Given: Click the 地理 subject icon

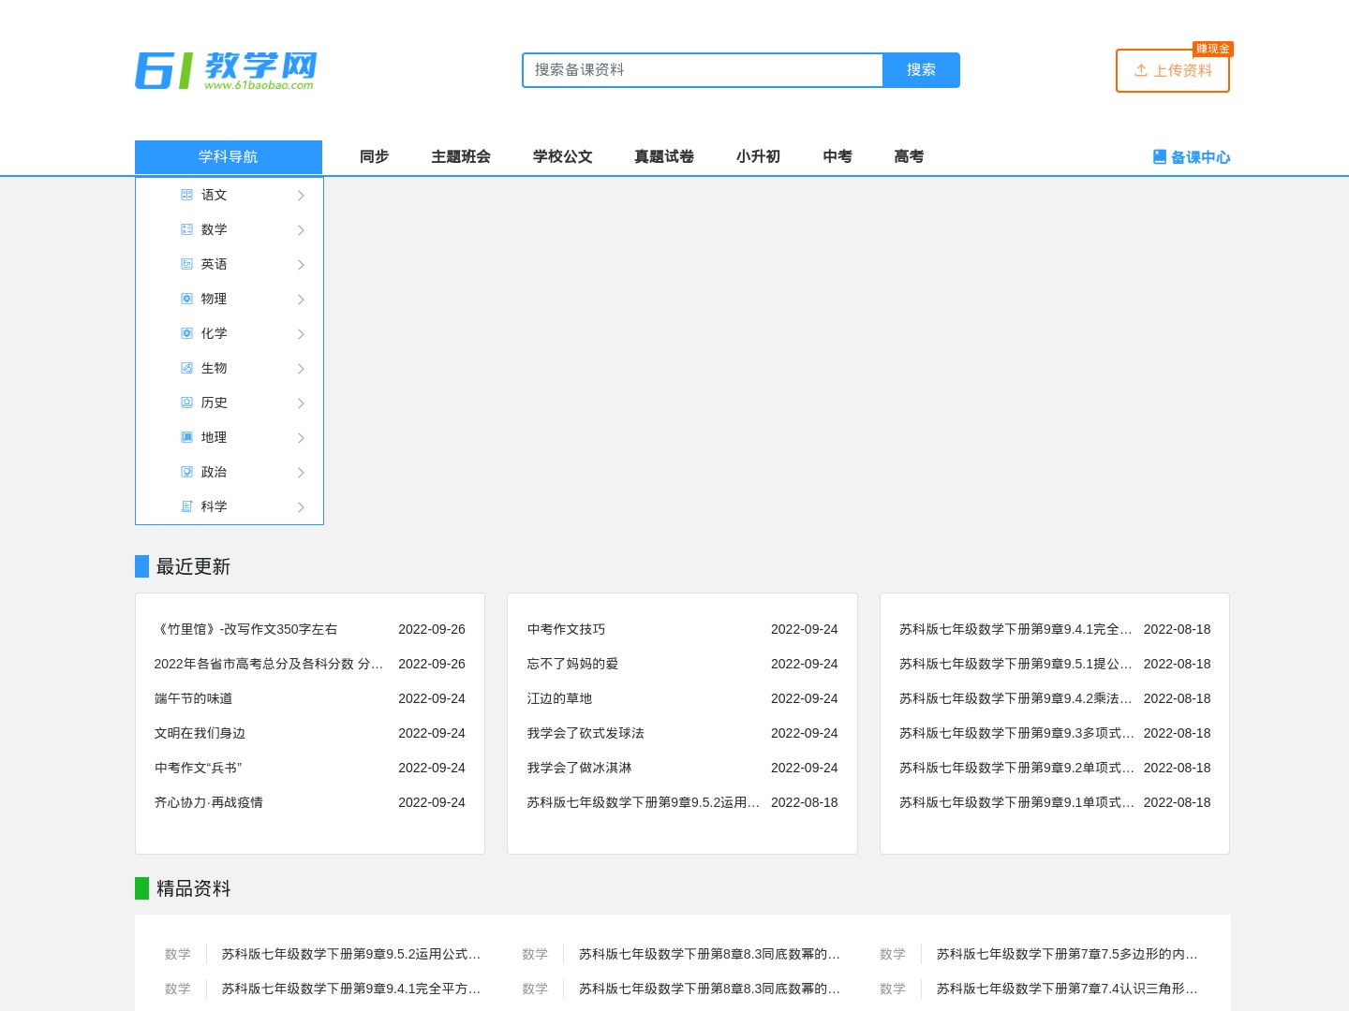Looking at the screenshot, I should 186,437.
